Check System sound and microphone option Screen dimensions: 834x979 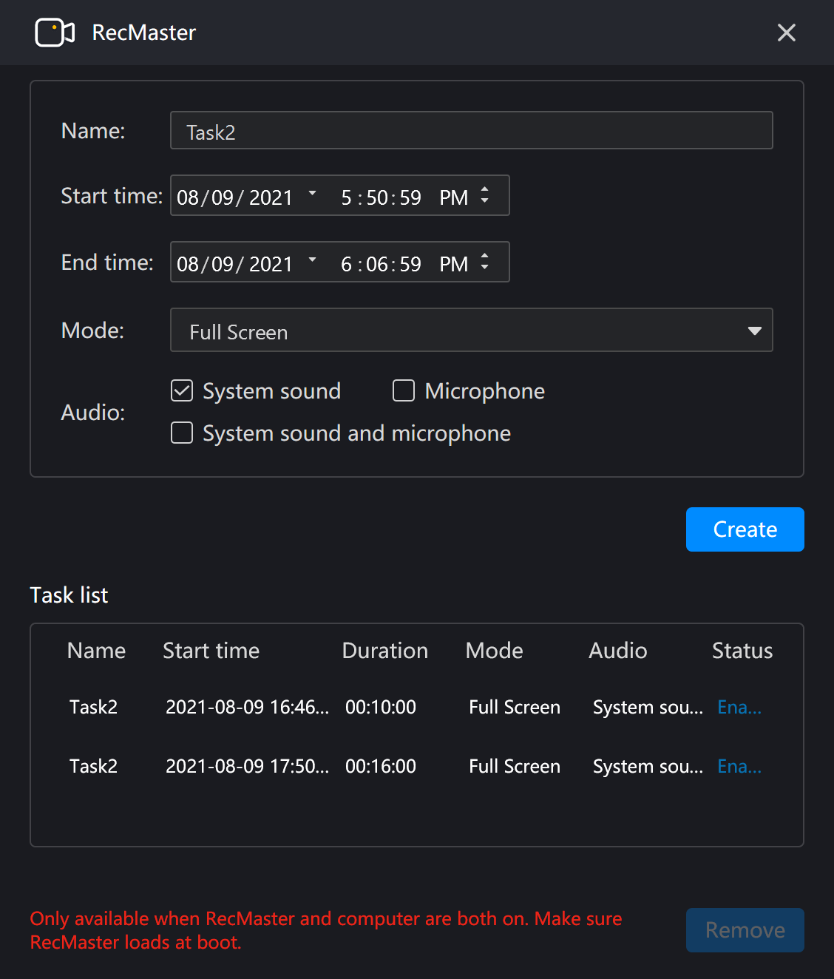182,433
